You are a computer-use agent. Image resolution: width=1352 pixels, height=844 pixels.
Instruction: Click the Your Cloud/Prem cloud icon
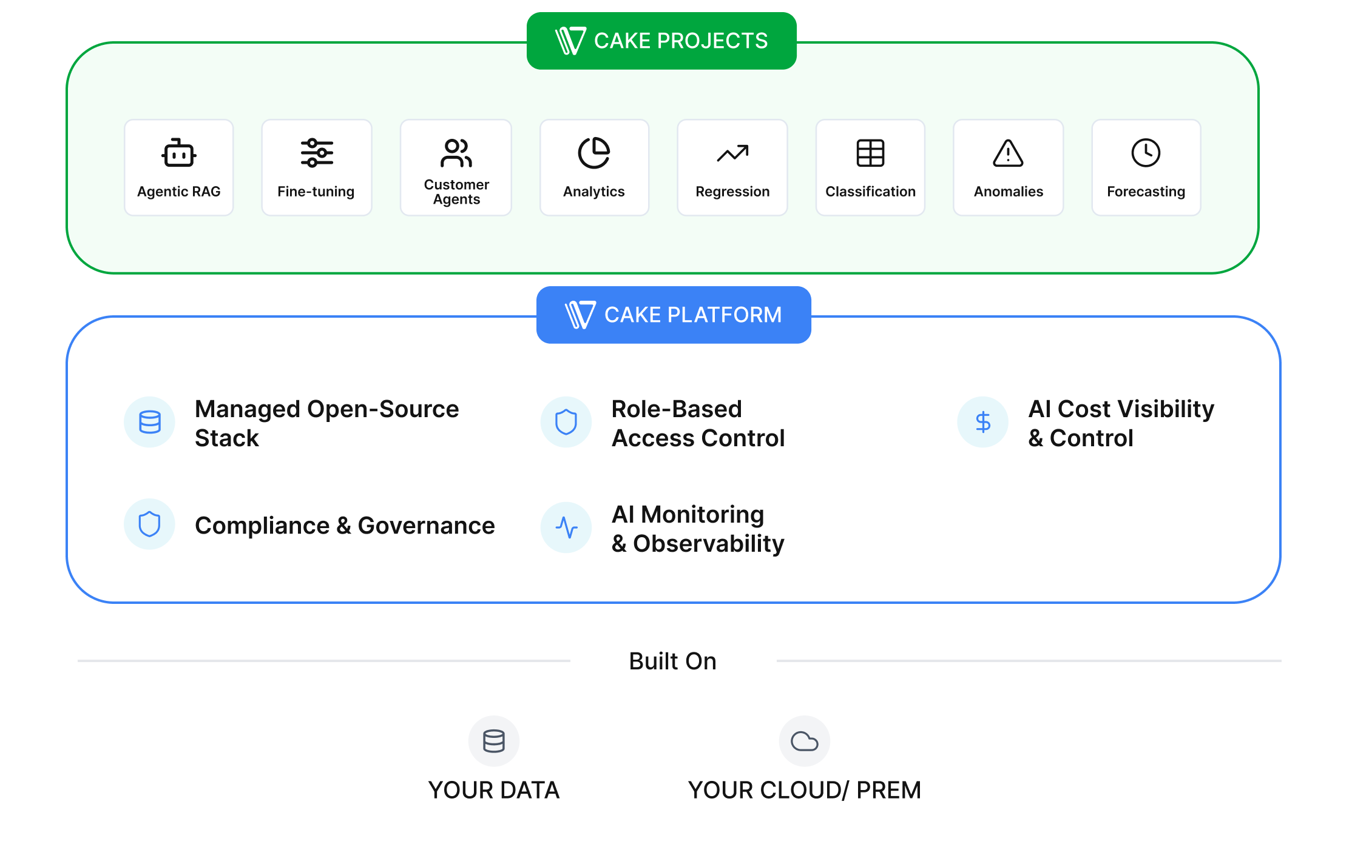pos(804,741)
